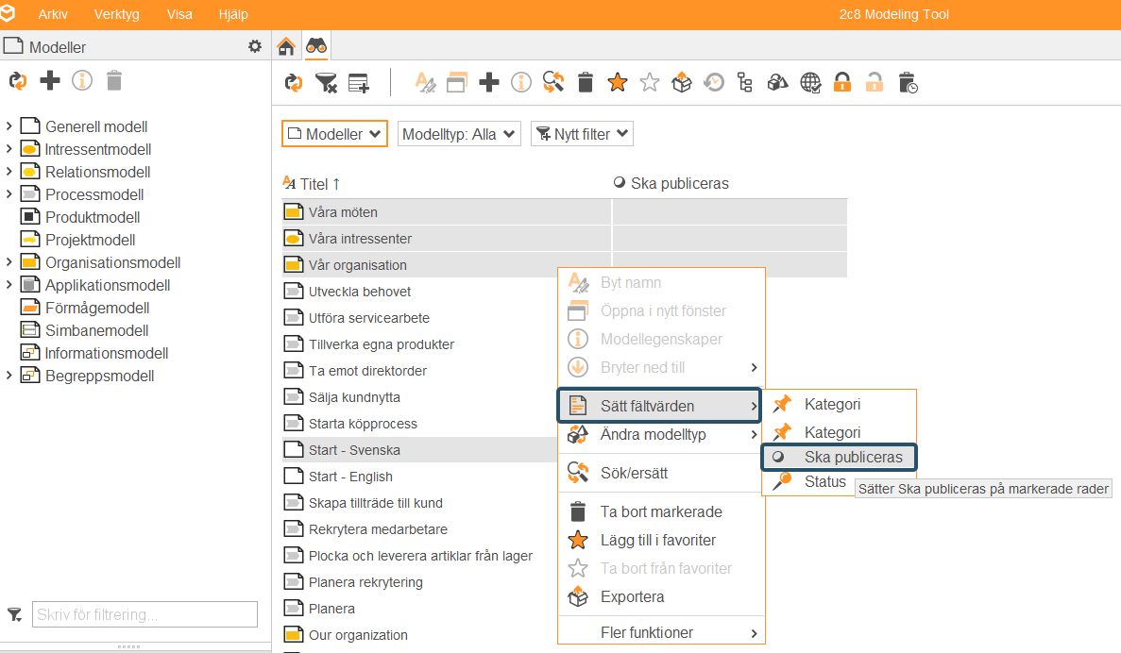Click the clear filter funnel icon in toolbar
Image resolution: width=1121 pixels, height=653 pixels.
point(326,83)
